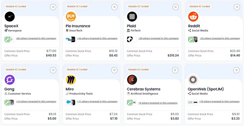Viewport: 244px width, 126px height.
Task: Click the Pie Insurance logo
Action: pos(71,16)
